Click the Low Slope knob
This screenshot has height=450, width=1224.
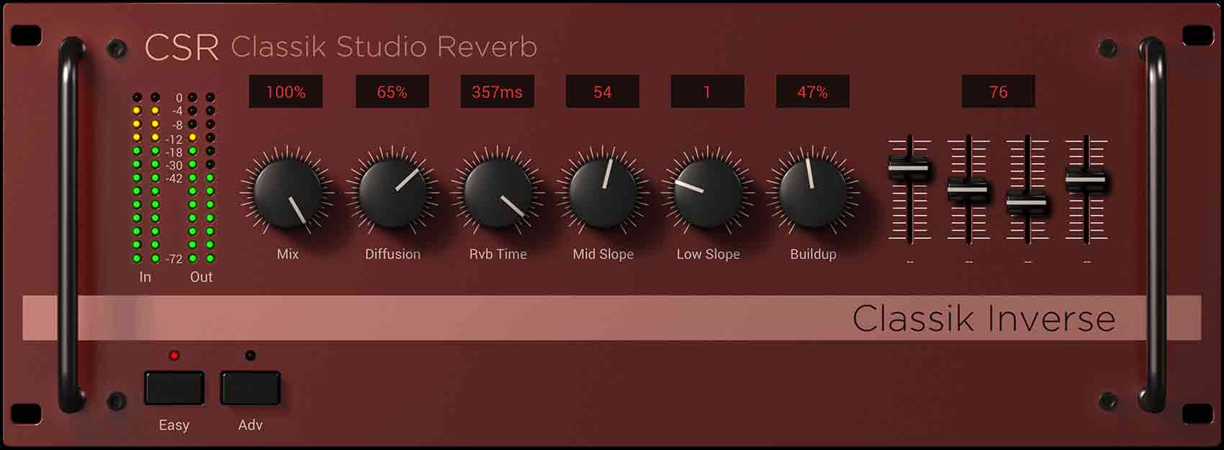pyautogui.click(x=708, y=193)
